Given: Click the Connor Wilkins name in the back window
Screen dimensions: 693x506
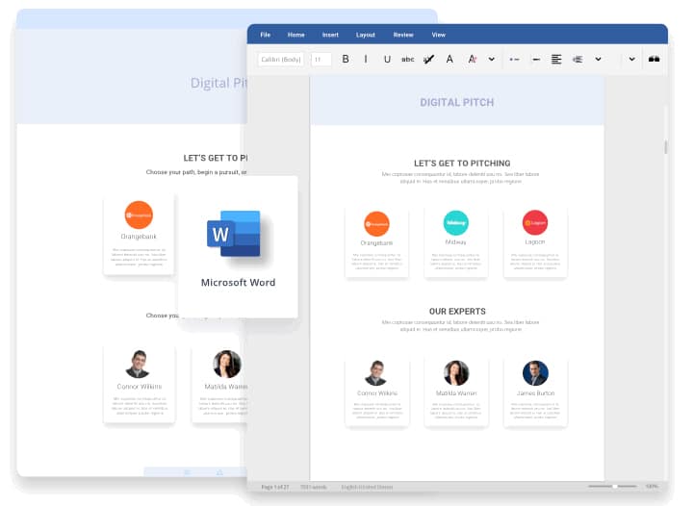Looking at the screenshot, I should point(140,387).
